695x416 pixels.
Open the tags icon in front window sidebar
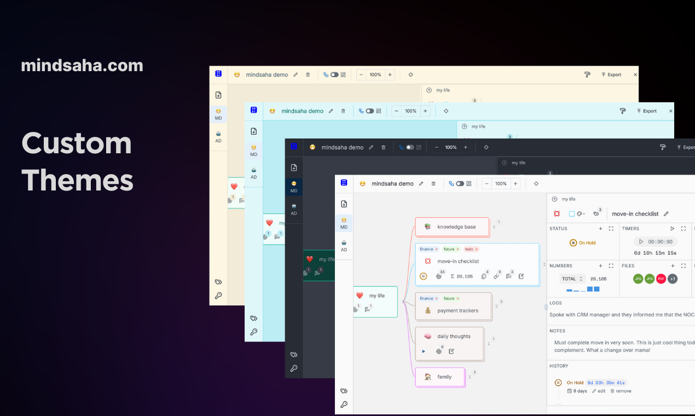tap(344, 391)
